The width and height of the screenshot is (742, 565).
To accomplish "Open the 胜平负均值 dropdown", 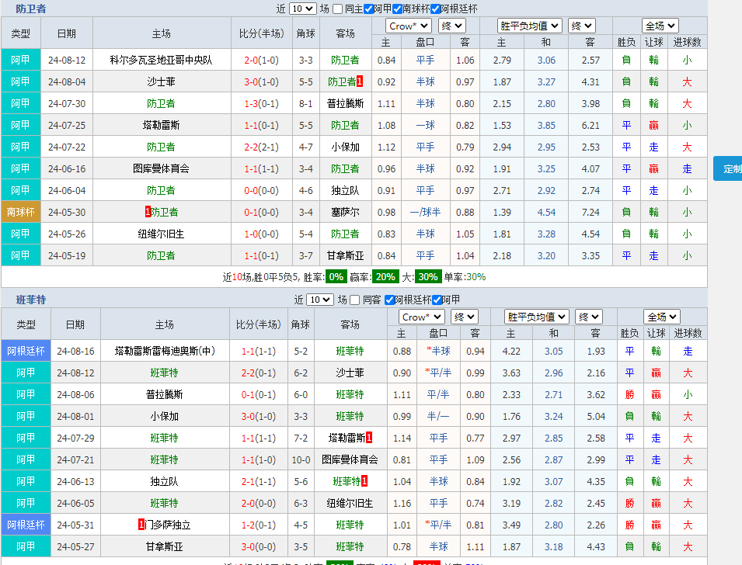I will point(529,26).
